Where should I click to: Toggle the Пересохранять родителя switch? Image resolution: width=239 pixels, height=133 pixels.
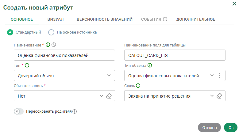click(x=19, y=111)
